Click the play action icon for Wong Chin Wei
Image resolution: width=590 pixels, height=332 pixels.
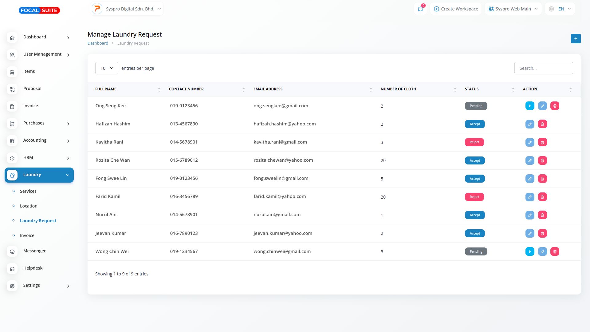(x=530, y=251)
